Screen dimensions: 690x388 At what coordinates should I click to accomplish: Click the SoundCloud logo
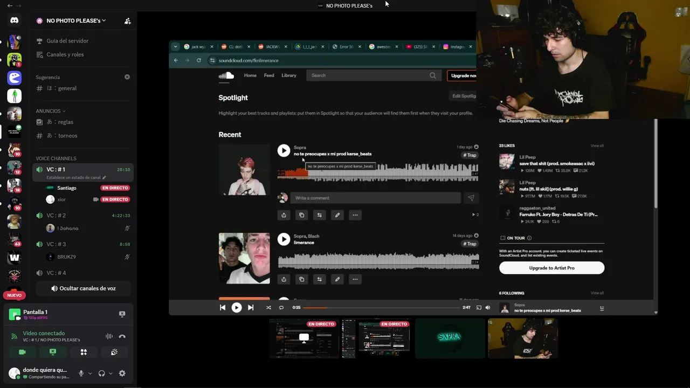[x=226, y=75]
